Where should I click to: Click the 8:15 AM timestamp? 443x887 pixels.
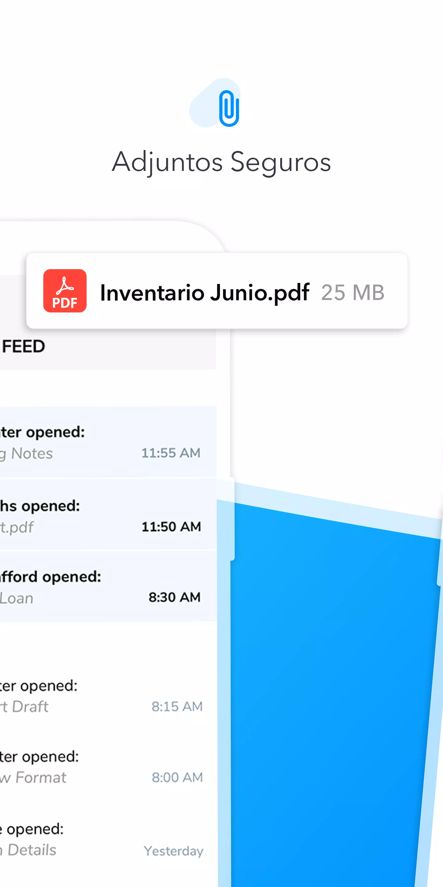tap(177, 707)
